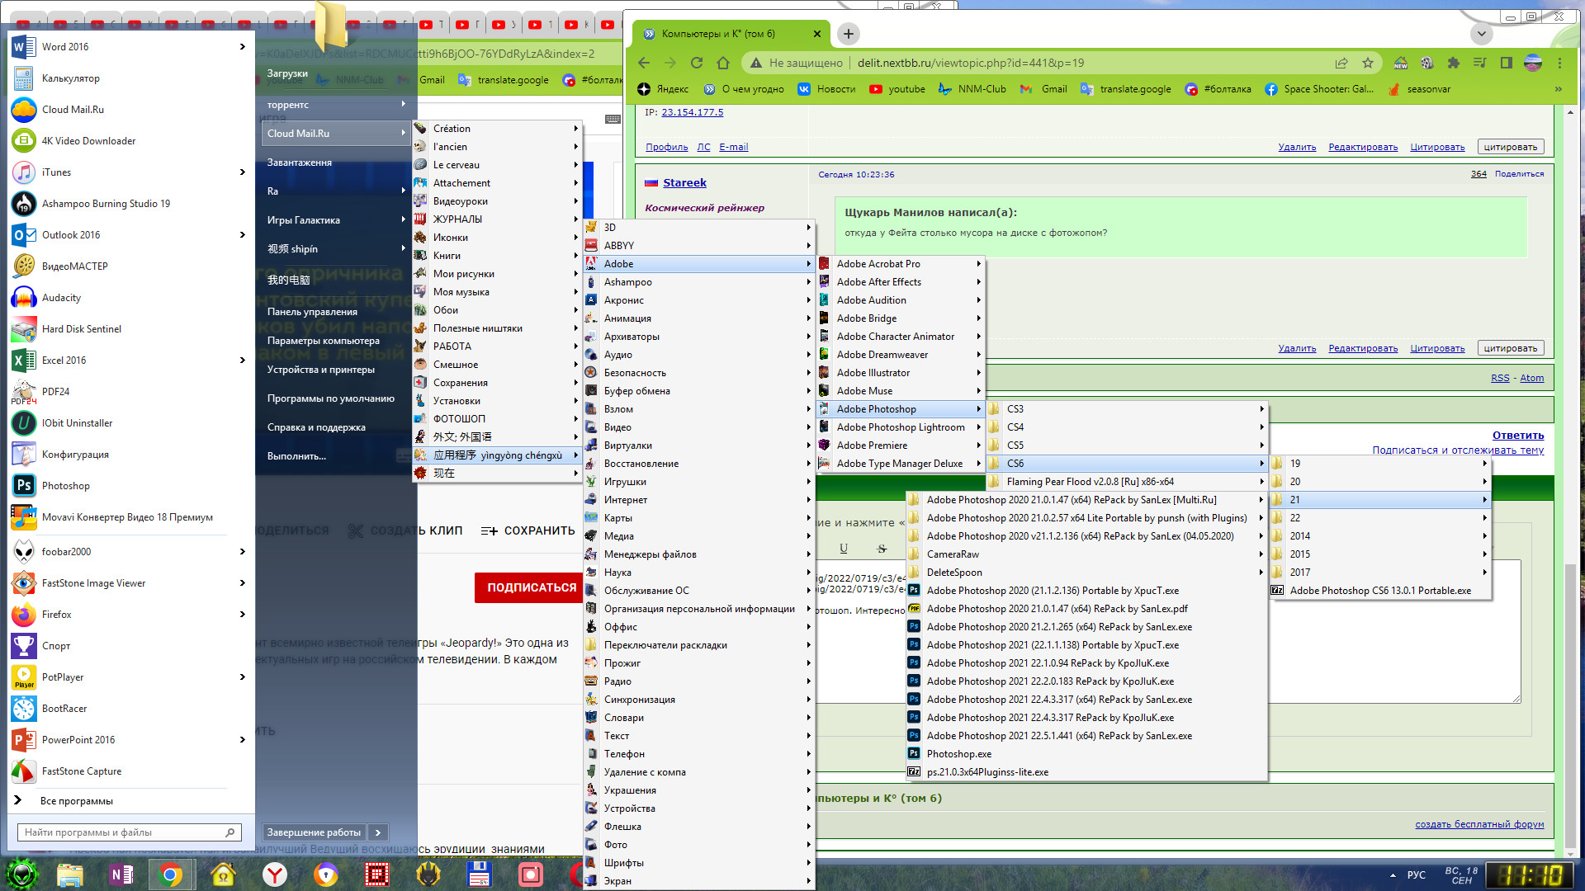Show hidden tray icons arrow
This screenshot has height=891, width=1585.
tap(1393, 874)
